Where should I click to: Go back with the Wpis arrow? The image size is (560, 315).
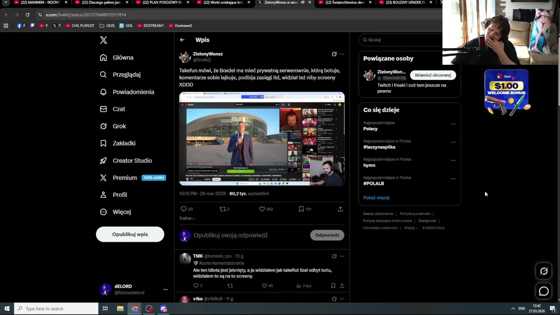click(x=182, y=40)
